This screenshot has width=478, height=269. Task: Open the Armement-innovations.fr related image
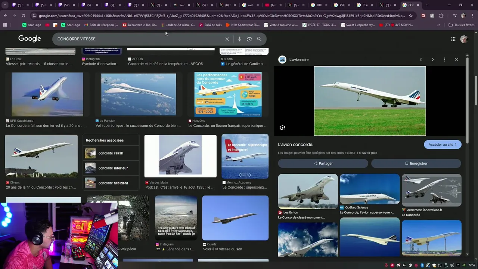tap(432, 190)
